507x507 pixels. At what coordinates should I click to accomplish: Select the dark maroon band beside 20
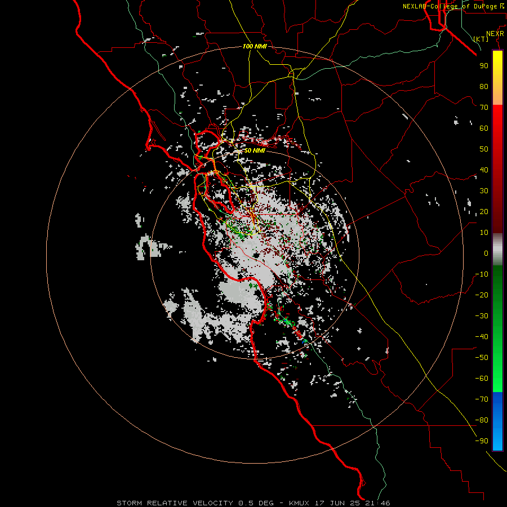tap(497, 211)
